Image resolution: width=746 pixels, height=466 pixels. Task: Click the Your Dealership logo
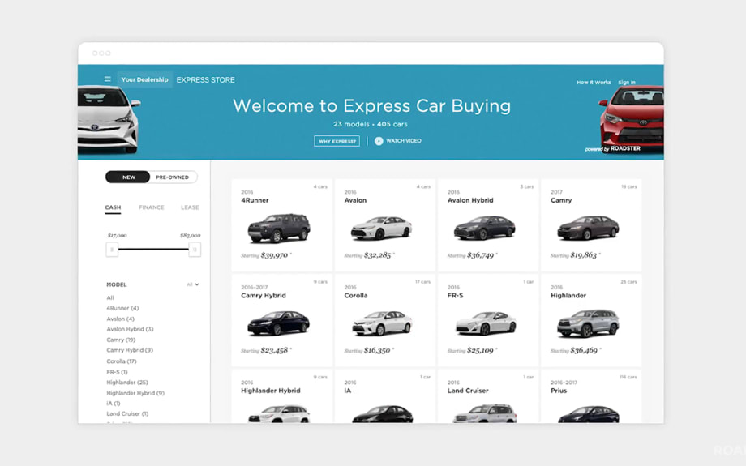click(x=144, y=80)
